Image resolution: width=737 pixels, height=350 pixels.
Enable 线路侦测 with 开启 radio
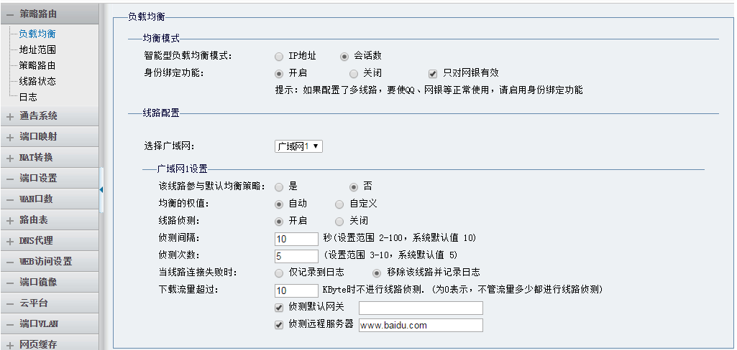pyautogui.click(x=279, y=222)
